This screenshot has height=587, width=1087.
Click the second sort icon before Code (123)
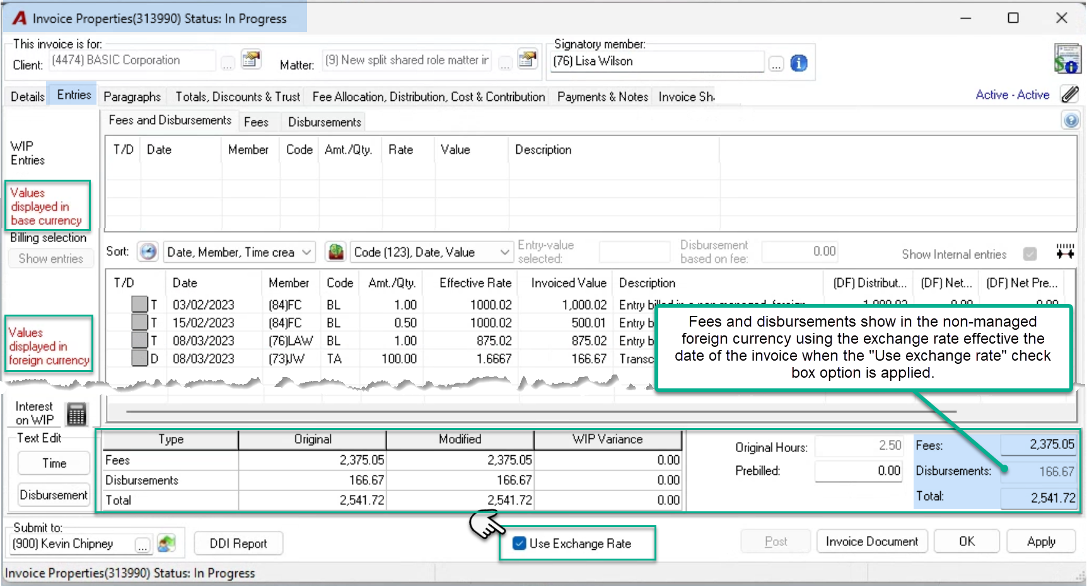pyautogui.click(x=336, y=252)
